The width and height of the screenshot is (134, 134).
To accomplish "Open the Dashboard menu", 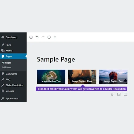I will tap(12, 37).
